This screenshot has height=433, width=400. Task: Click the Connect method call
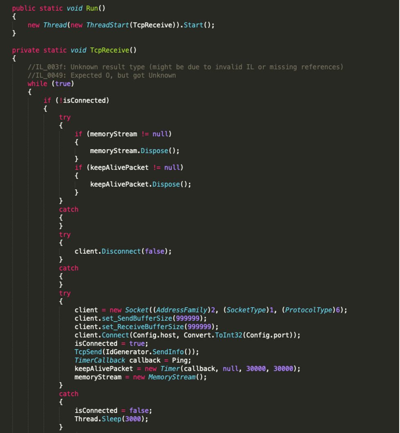(x=115, y=335)
